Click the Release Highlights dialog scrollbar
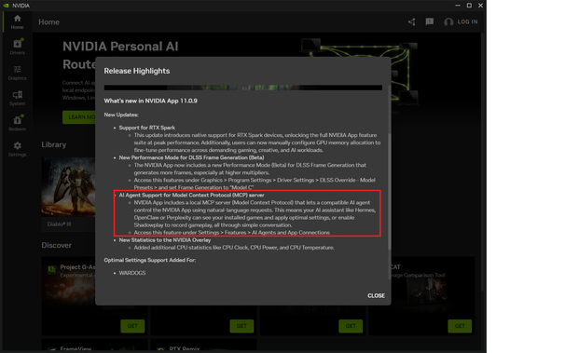This screenshot has width=565, height=353. coord(389,192)
